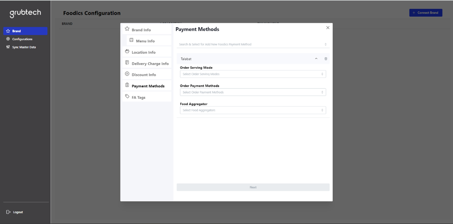453x224 pixels.
Task: Click the Logout icon in sidebar
Action: click(8, 212)
